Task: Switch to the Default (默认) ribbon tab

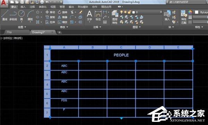Action: point(14,7)
